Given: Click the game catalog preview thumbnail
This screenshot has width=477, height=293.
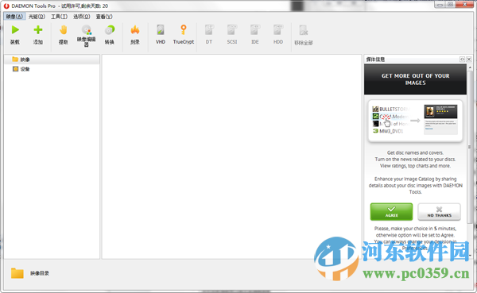Looking at the screenshot, I should tap(440, 119).
